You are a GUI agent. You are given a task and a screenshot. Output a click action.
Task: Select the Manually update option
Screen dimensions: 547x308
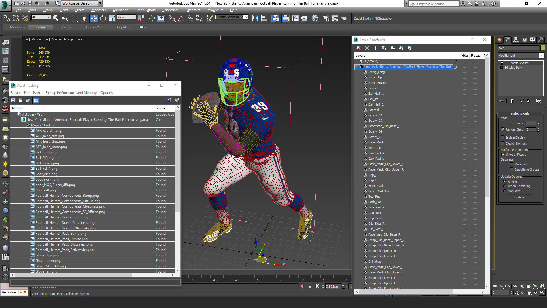pyautogui.click(x=505, y=191)
